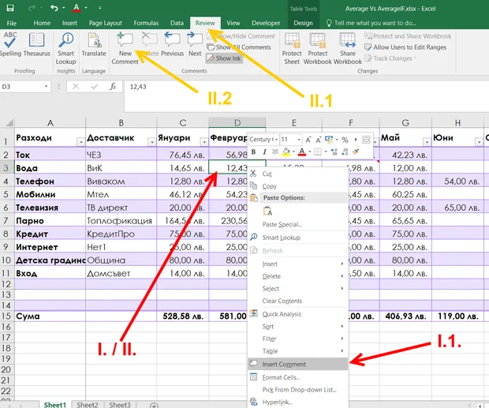
Task: Click Protect and Share Workbook
Action: (x=408, y=36)
